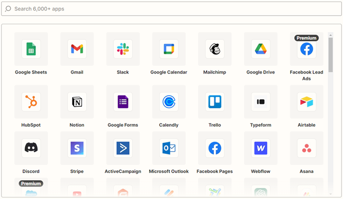Viewport: 343px width, 199px height.
Task: Click the Facebook Pages label
Action: (x=215, y=171)
